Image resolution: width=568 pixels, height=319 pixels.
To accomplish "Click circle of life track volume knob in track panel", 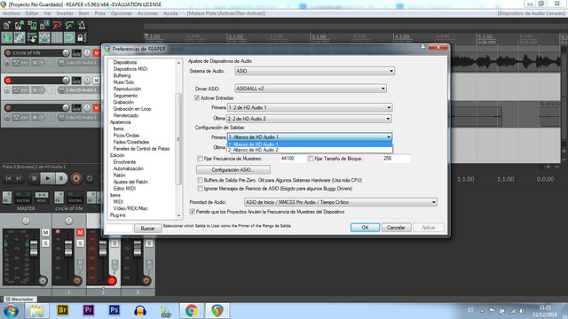I will 66,53.
